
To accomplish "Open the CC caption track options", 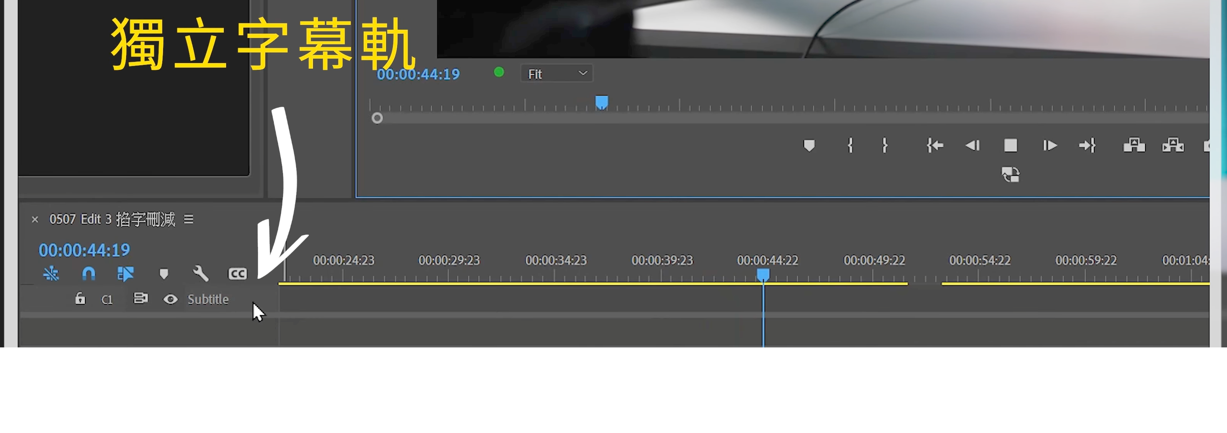I will (237, 274).
